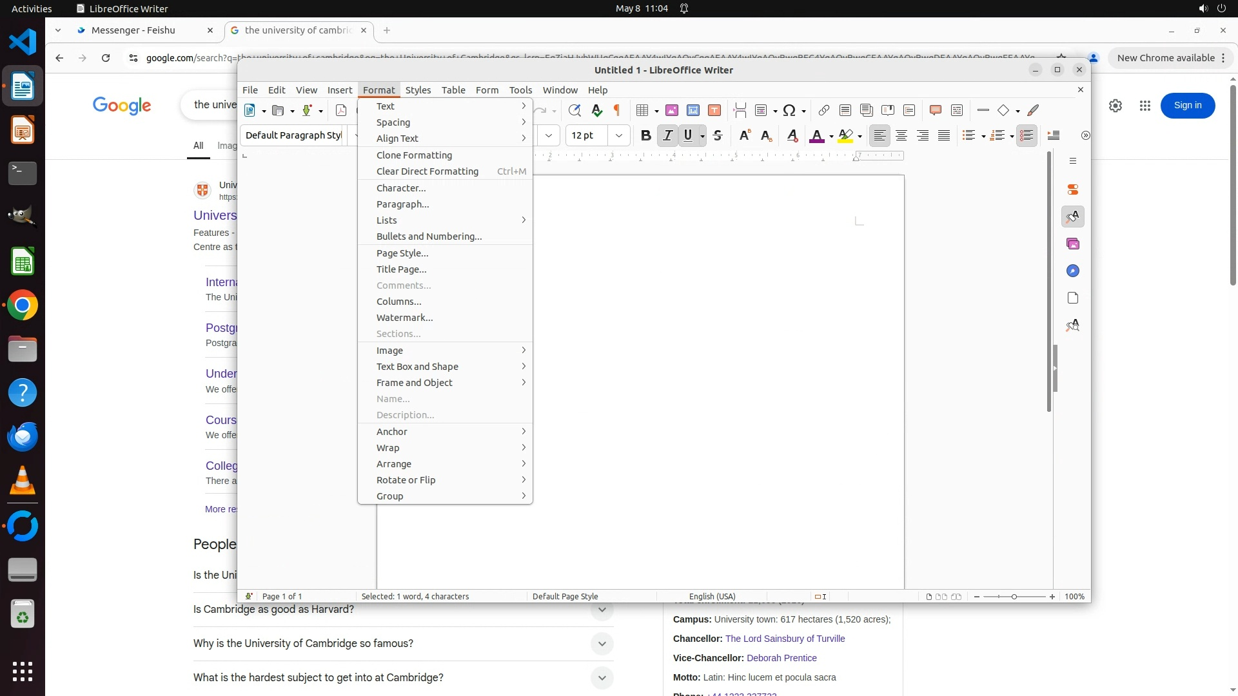Click the Insert Comment icon

935,110
